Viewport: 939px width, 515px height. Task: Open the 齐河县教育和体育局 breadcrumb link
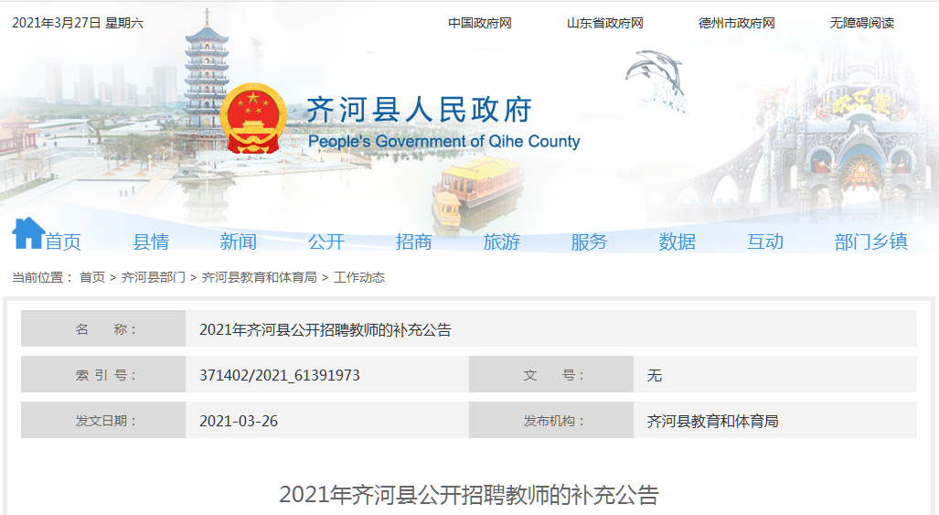coord(260,277)
